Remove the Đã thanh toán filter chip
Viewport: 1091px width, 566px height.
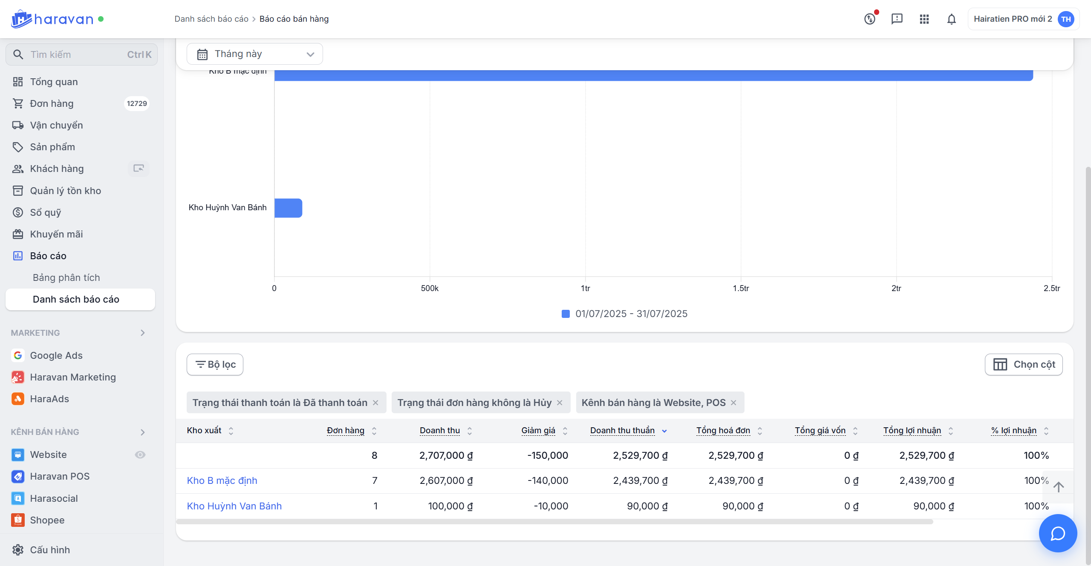(375, 403)
